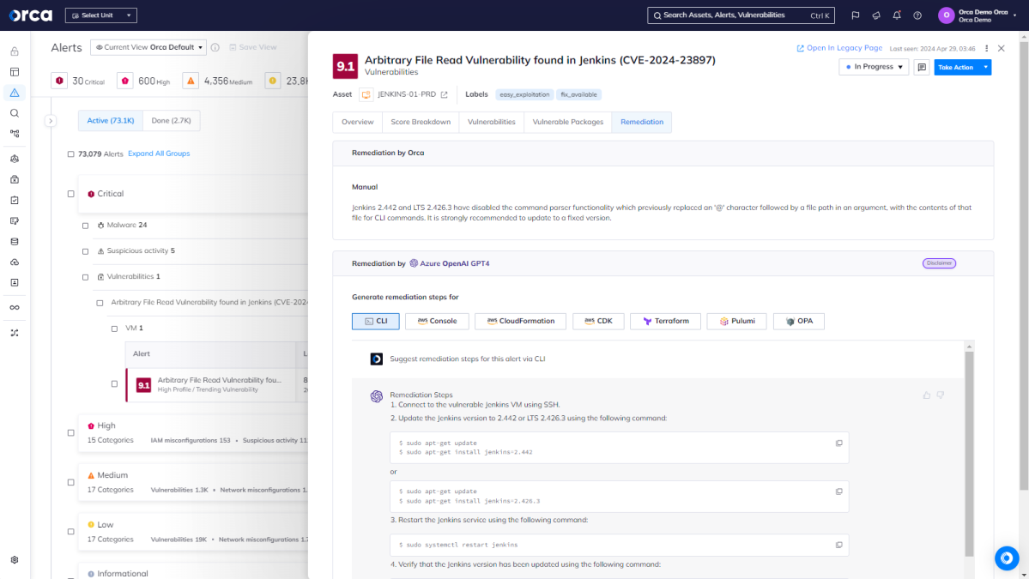1029x579 pixels.
Task: Switch to the Vulnerabilities tab
Action: pyautogui.click(x=492, y=122)
